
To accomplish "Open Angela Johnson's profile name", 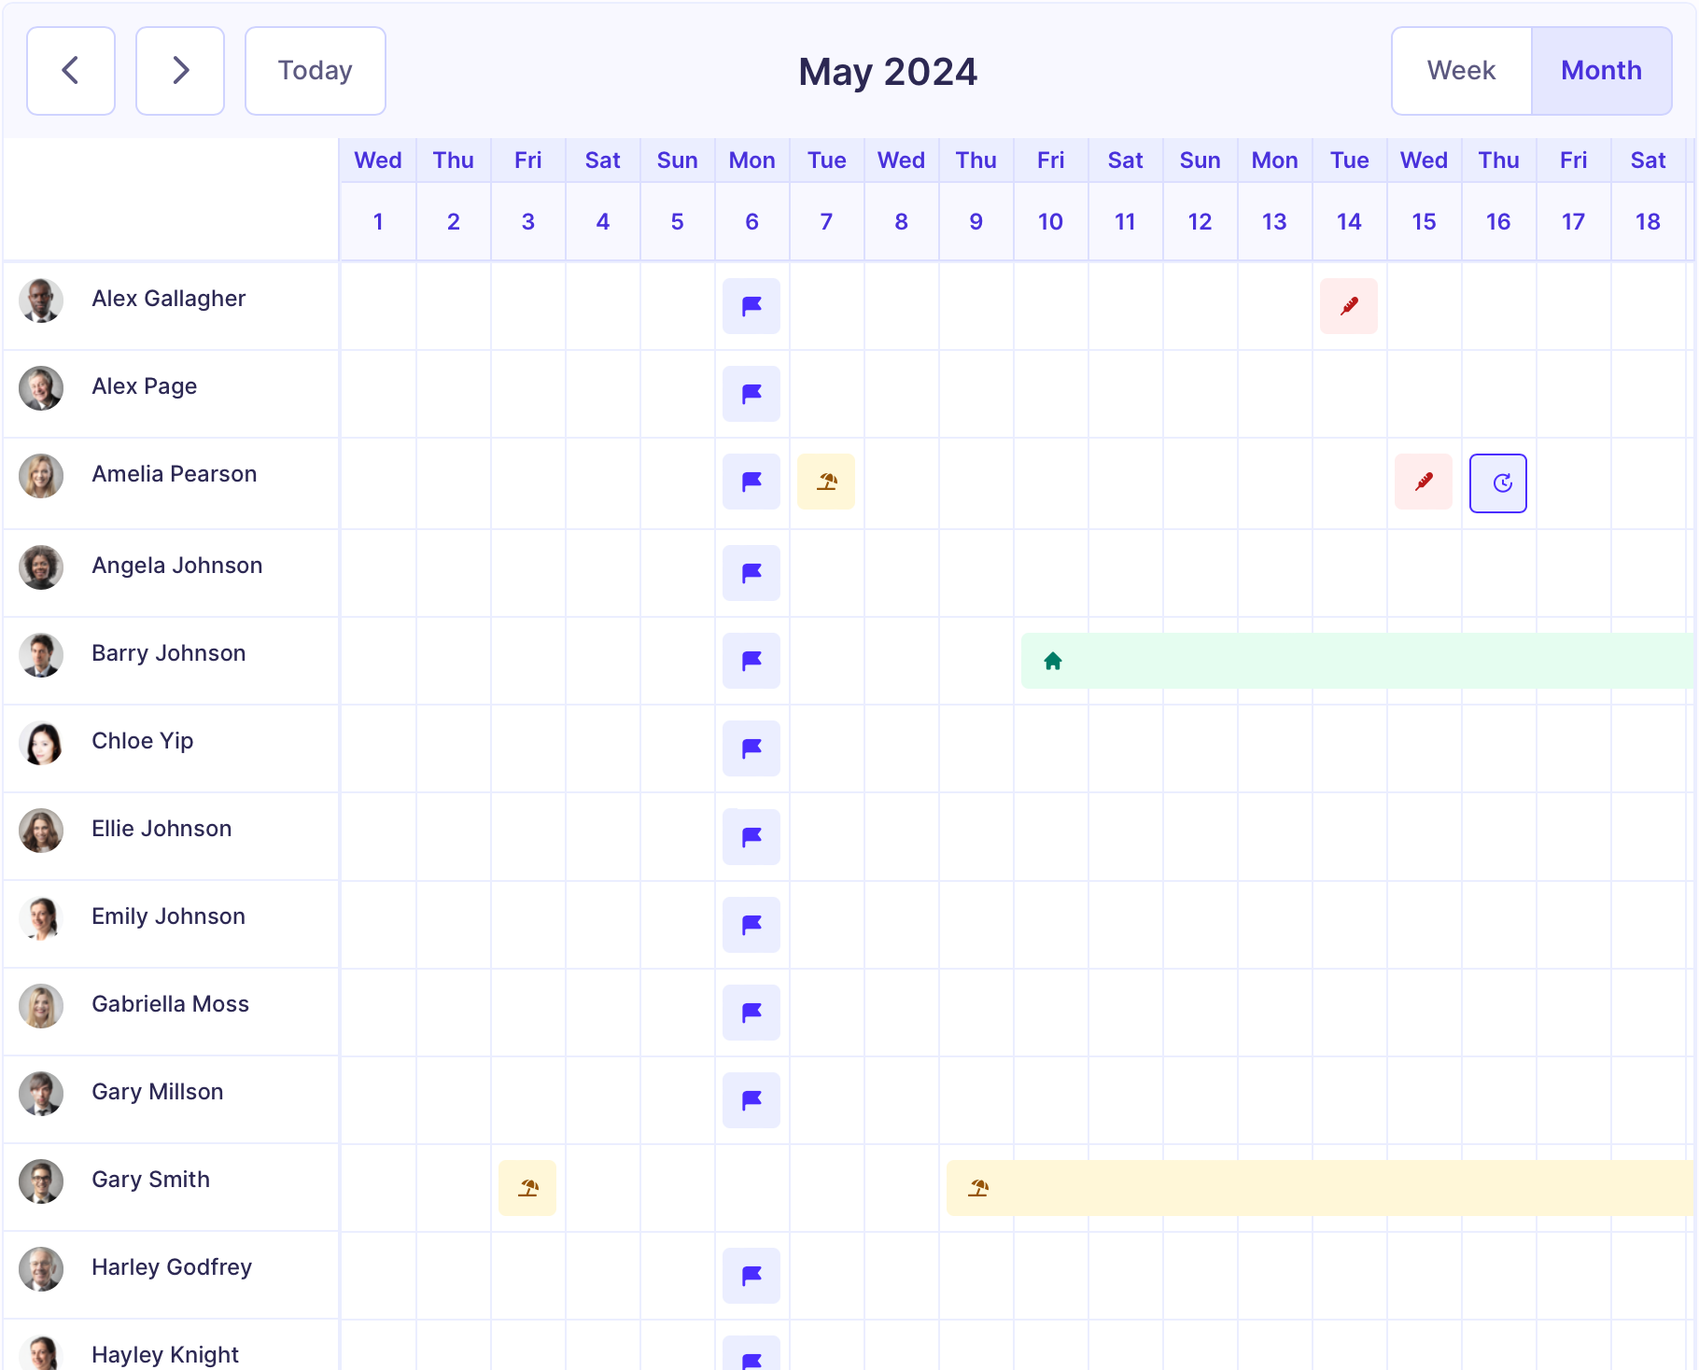I will tap(176, 566).
